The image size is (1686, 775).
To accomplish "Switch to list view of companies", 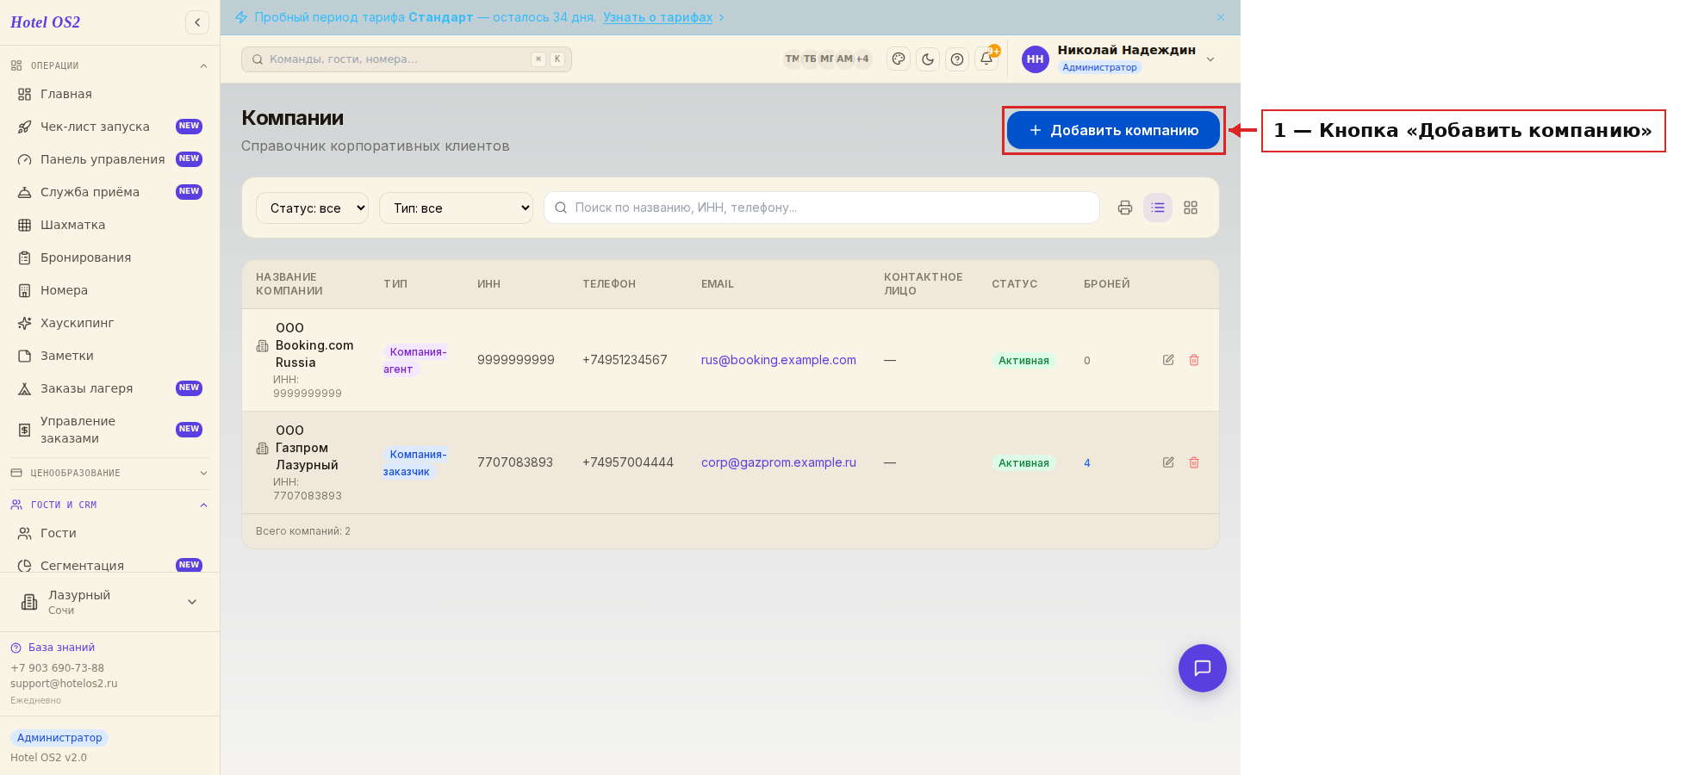I will pos(1158,208).
